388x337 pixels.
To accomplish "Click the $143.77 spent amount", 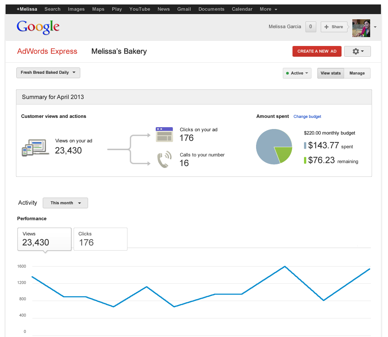I will pyautogui.click(x=323, y=145).
